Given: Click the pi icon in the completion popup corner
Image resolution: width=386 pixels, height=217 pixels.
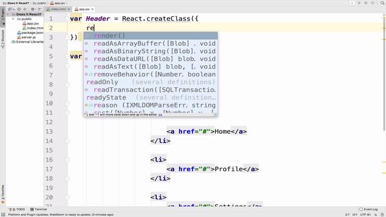Looking at the screenshot, I should point(215,115).
